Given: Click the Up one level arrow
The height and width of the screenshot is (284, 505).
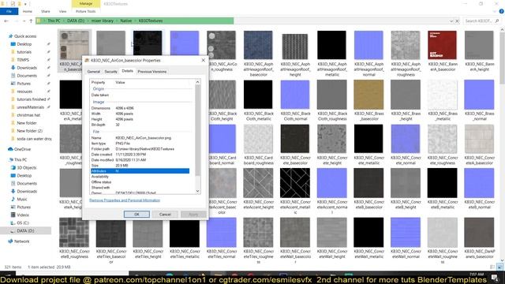Looking at the screenshot, I should tap(31, 21).
